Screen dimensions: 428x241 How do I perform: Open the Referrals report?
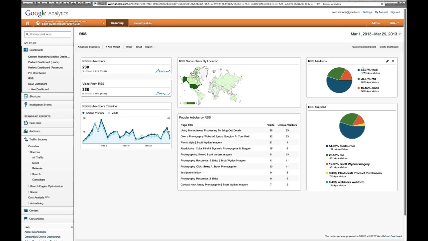click(x=37, y=168)
